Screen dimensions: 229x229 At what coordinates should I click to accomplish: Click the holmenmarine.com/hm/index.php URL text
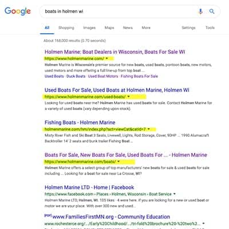(x=95, y=129)
